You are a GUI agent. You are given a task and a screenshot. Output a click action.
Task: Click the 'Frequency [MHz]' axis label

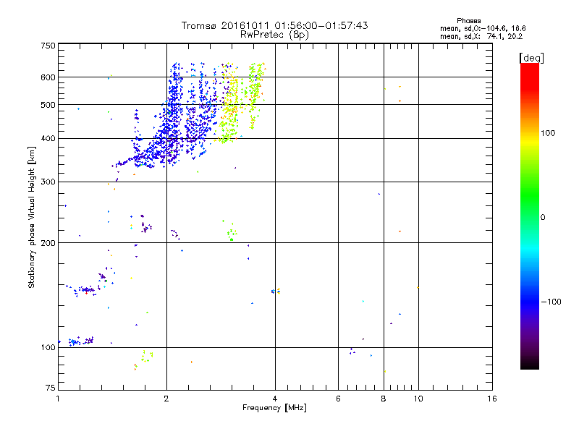[x=274, y=408]
